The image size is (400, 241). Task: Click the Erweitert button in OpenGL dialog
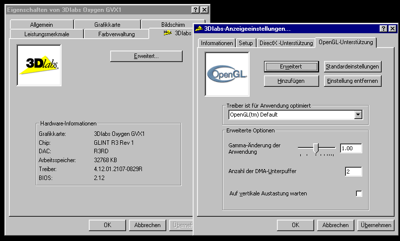(291, 66)
